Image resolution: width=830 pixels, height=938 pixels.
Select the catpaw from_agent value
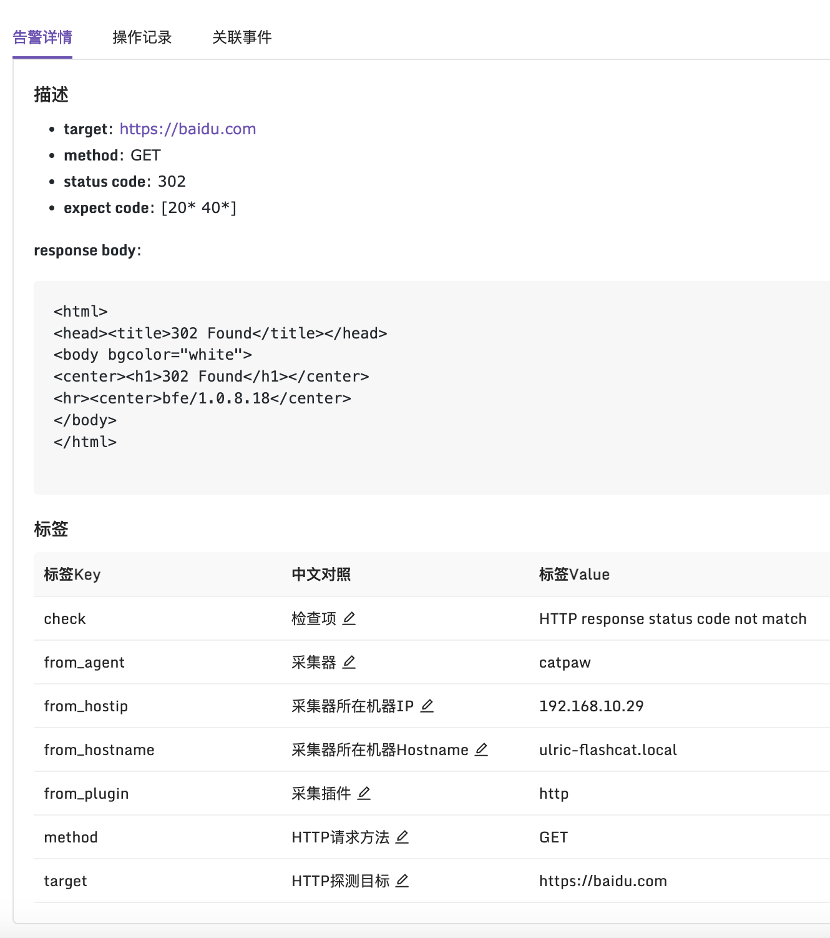tap(564, 663)
